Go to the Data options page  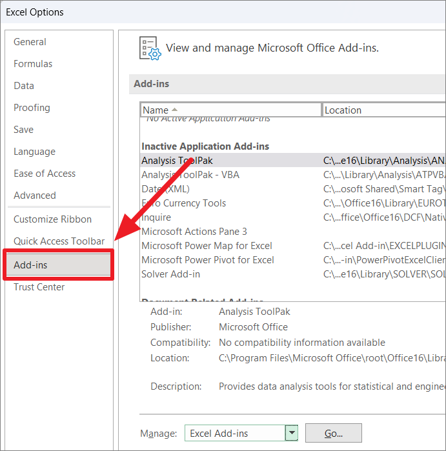[x=24, y=86]
